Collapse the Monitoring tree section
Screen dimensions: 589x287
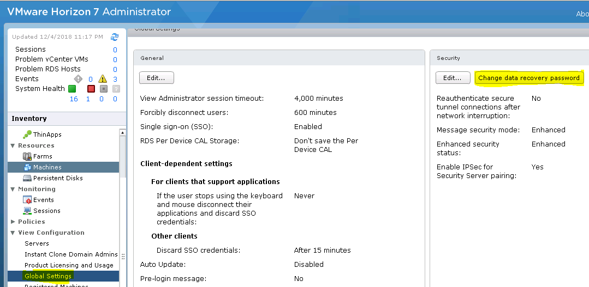pos(13,189)
